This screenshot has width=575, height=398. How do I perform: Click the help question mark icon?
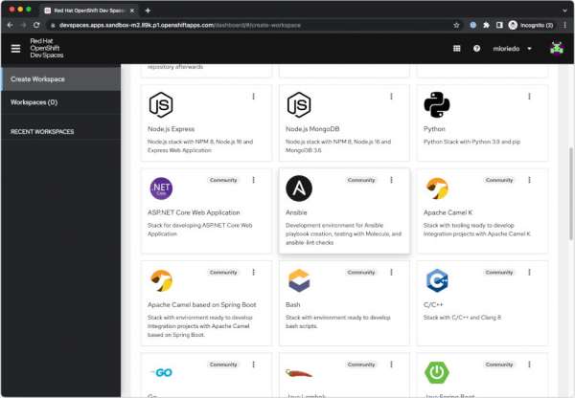[x=476, y=49]
